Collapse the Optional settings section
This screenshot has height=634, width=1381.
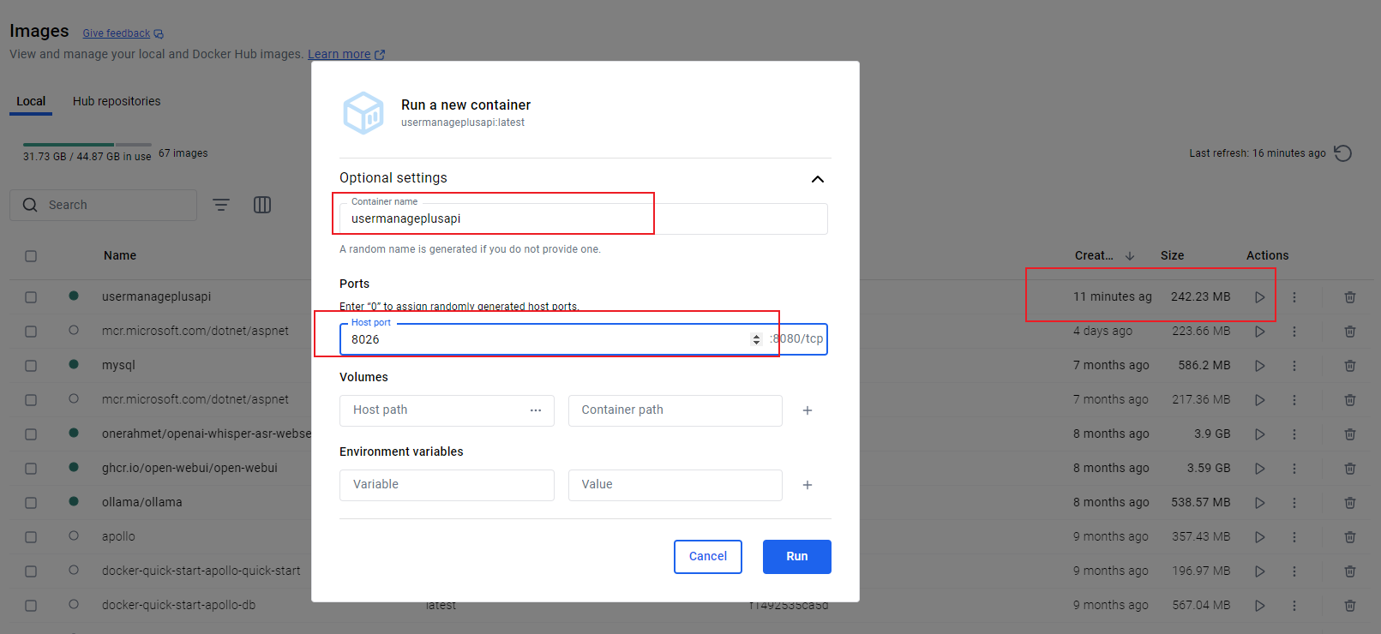coord(817,179)
